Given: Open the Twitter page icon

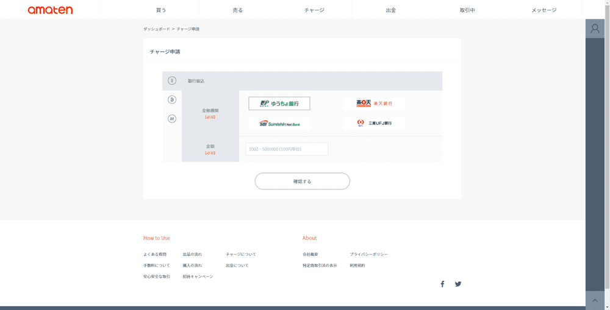Looking at the screenshot, I should coord(458,284).
